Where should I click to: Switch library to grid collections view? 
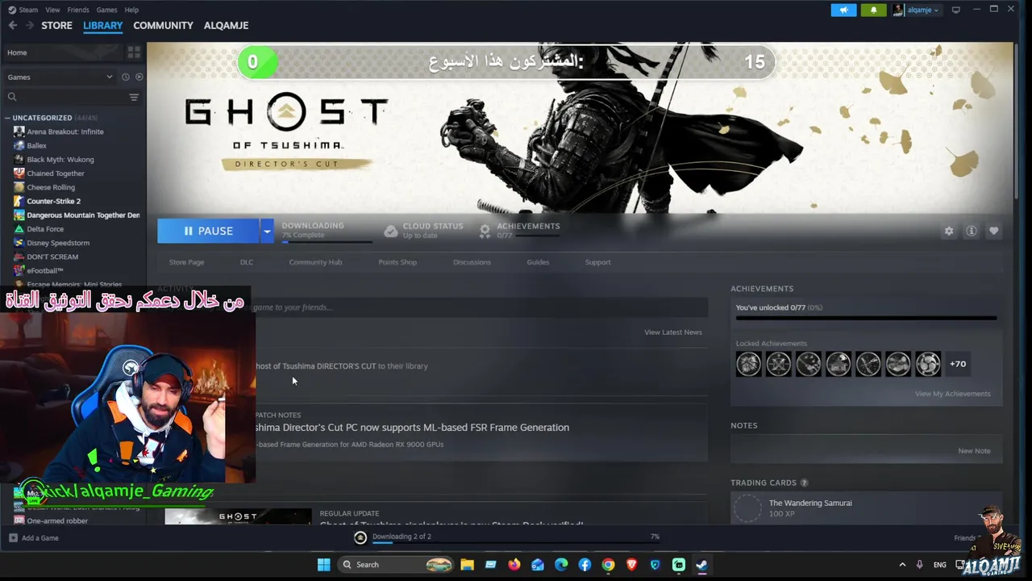pos(134,52)
